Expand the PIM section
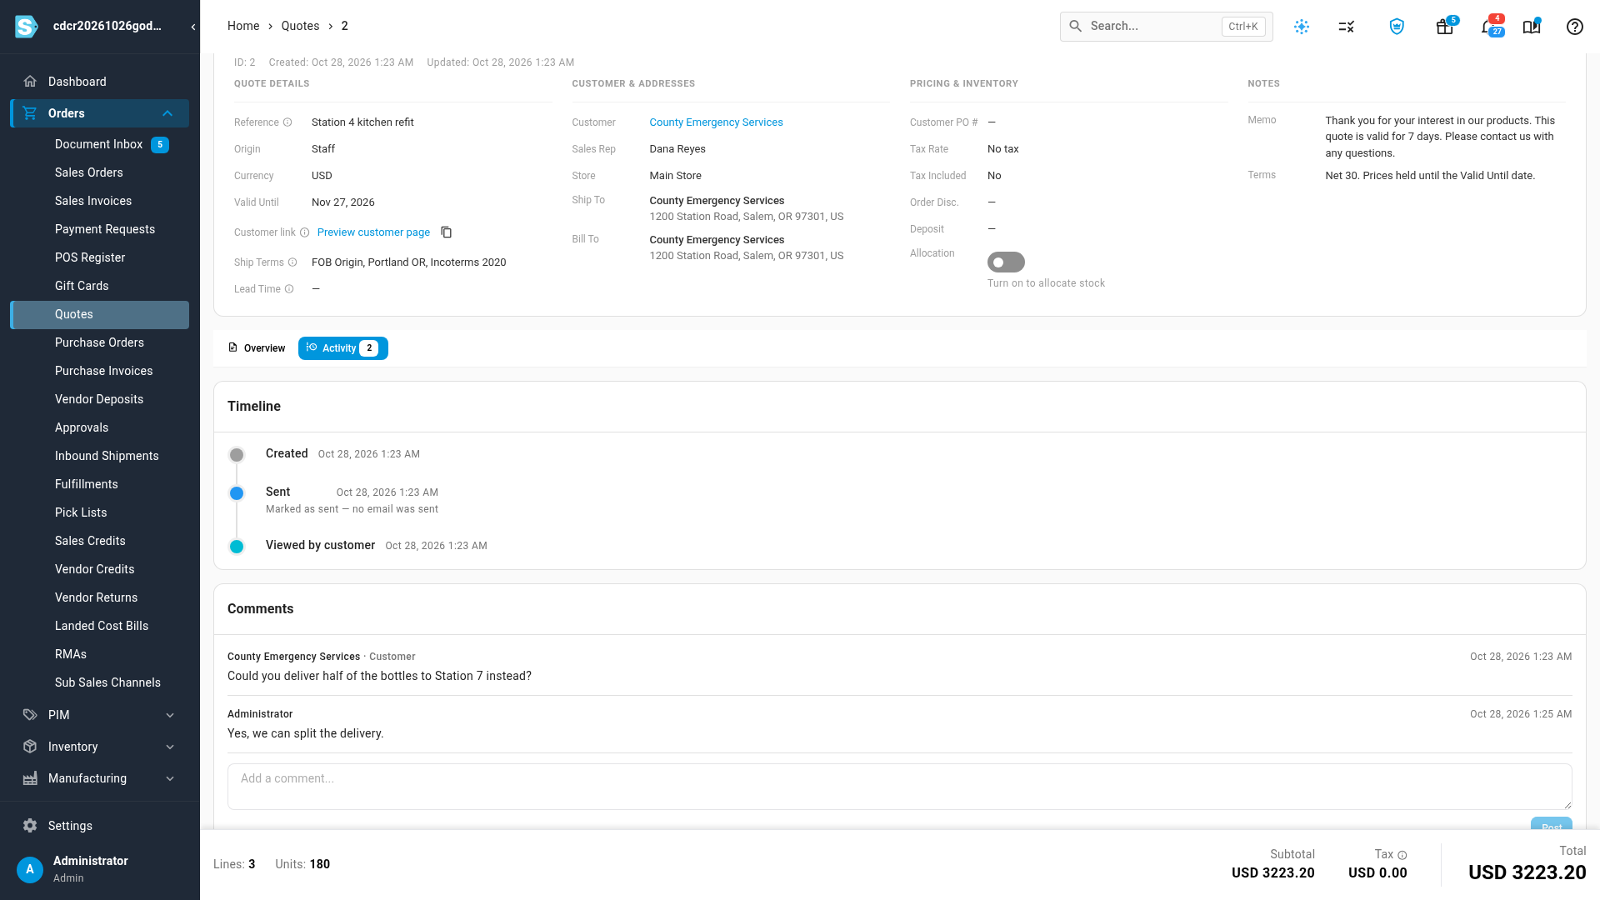 pyautogui.click(x=170, y=715)
